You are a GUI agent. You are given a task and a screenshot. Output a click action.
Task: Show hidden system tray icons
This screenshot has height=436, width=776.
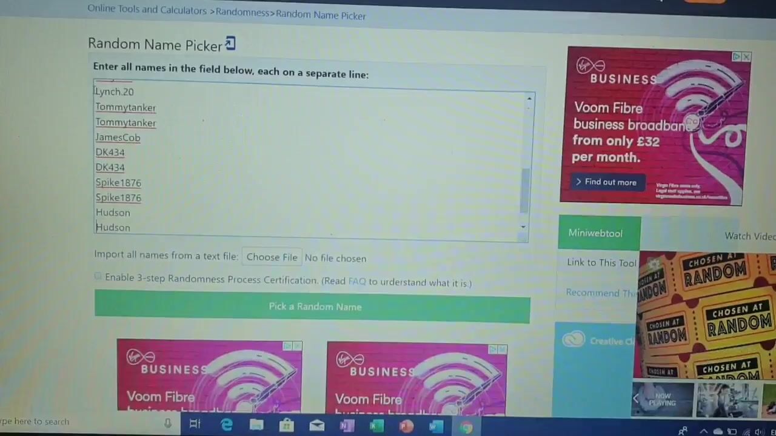704,432
